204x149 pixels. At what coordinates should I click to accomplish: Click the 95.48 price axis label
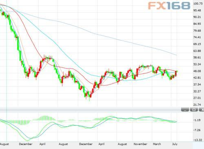click(197, 11)
